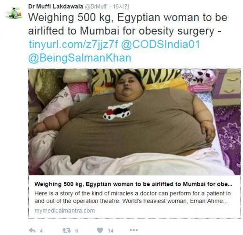Open Dr Muffi Lakdawala's profile avatar
The height and width of the screenshot is (235, 243).
pyautogui.click(x=13, y=12)
